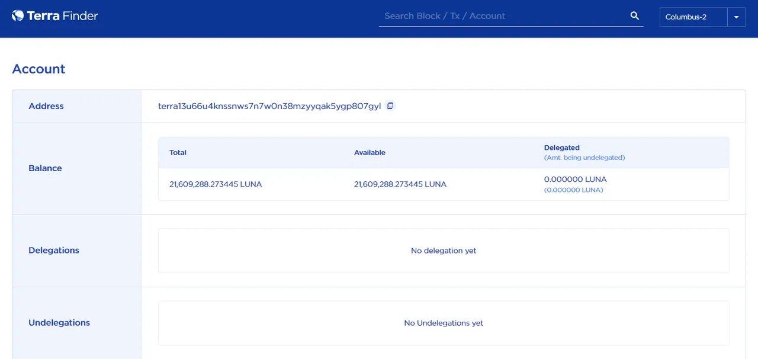Click the Amt. being undelegated subtext

click(584, 158)
